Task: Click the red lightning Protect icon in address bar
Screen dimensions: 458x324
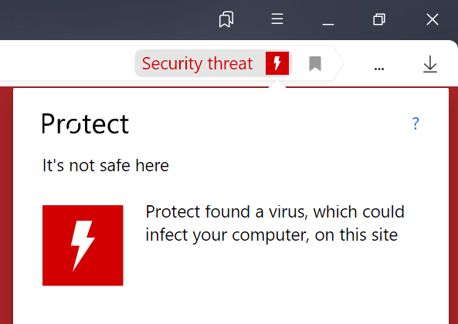Action: tap(277, 63)
